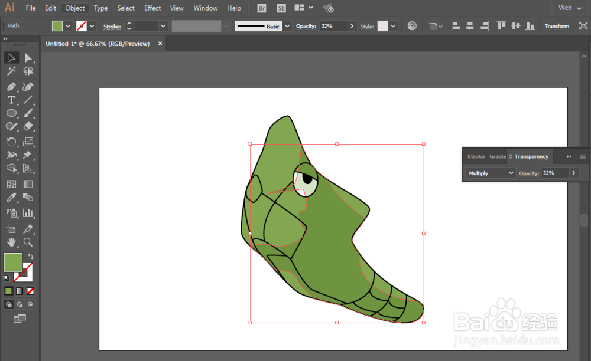This screenshot has height=361, width=591.
Task: Swap fill and stroke colors
Action: 31,257
